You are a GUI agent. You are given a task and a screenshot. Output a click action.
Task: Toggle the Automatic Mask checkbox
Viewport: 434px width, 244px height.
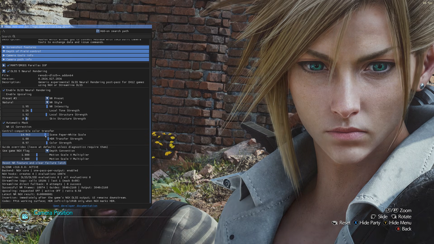(x=4, y=123)
